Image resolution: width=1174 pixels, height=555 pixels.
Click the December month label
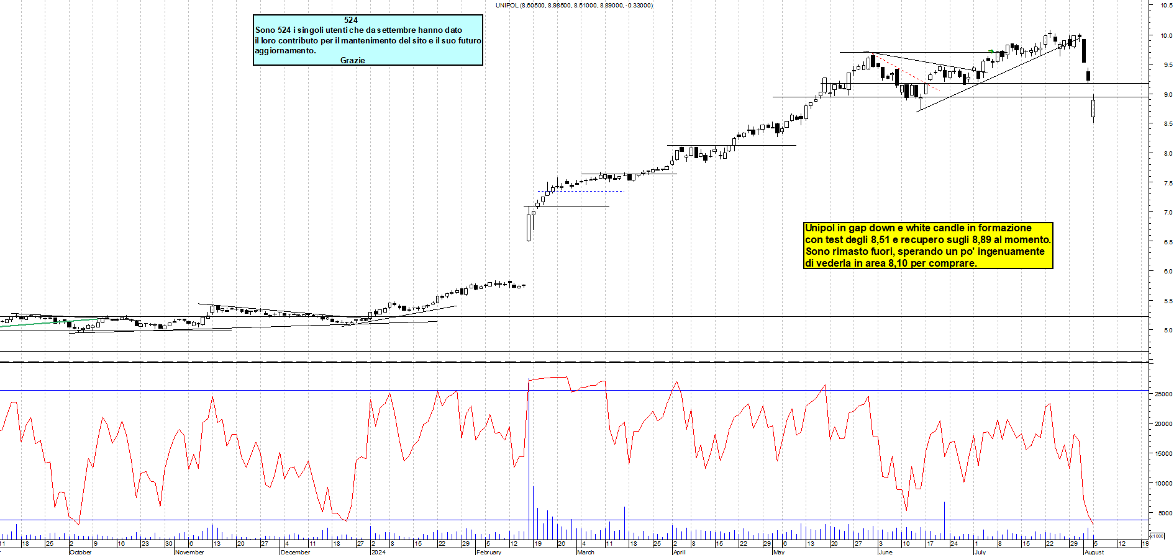coord(295,552)
